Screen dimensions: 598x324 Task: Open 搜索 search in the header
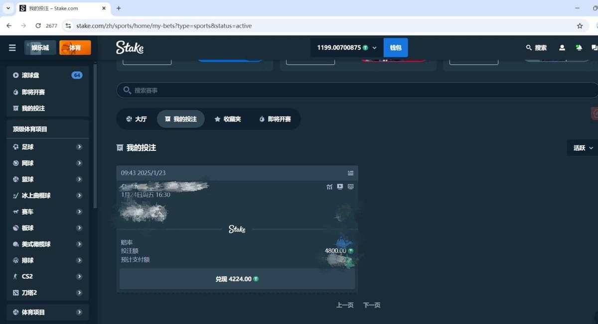coord(536,48)
